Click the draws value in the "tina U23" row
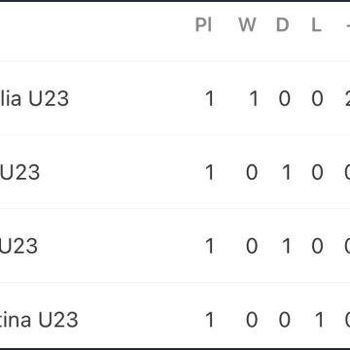350x350 pixels. [285, 320]
